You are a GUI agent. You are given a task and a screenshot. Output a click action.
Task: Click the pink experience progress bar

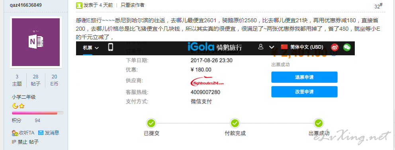click(37, 113)
